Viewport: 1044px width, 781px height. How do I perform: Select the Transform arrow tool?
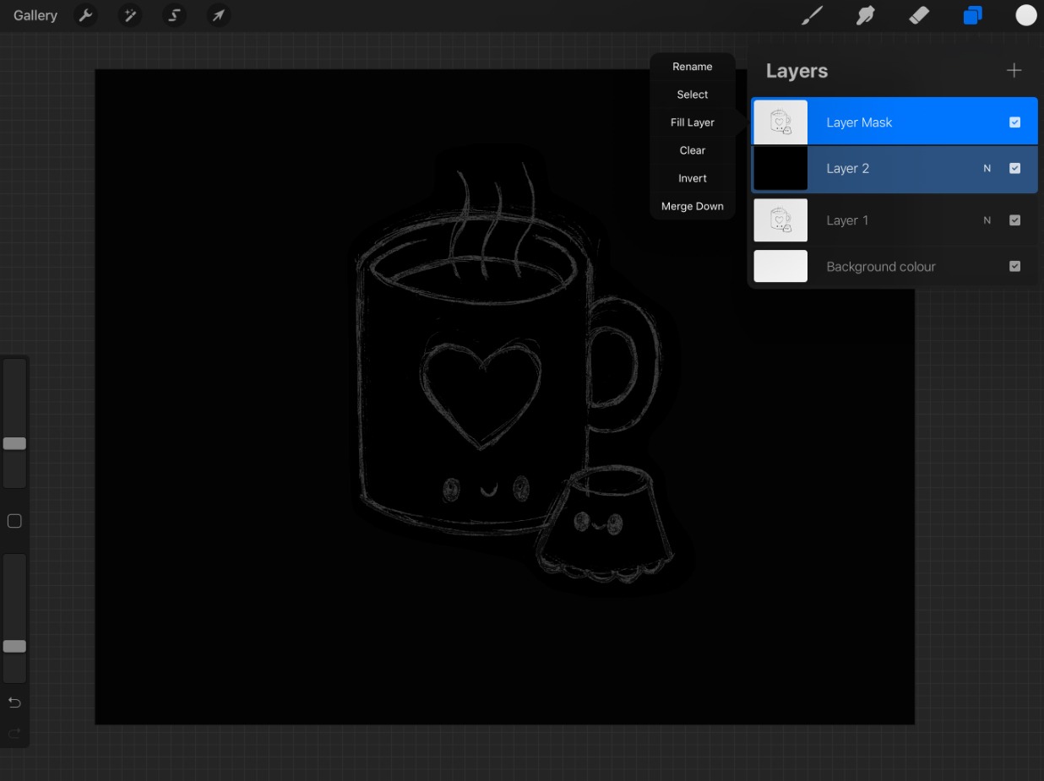point(219,14)
